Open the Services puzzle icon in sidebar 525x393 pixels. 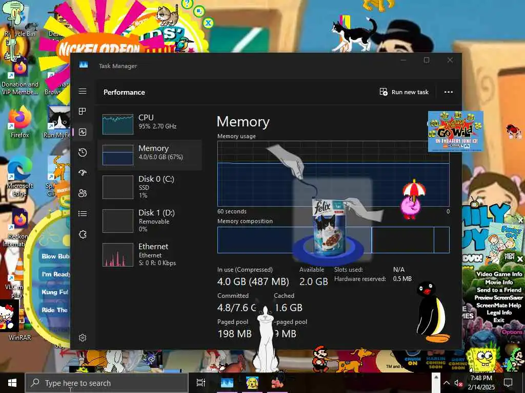(x=83, y=234)
